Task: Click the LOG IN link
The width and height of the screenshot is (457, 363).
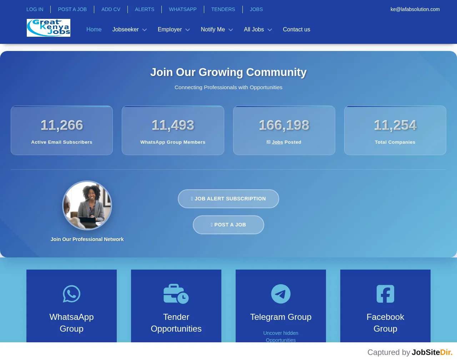Action: point(35,9)
